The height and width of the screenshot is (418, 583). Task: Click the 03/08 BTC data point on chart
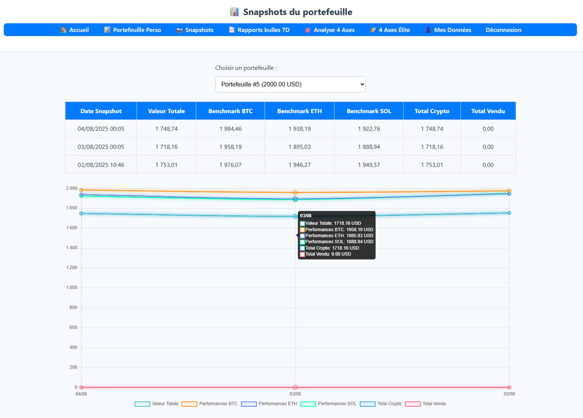295,192
